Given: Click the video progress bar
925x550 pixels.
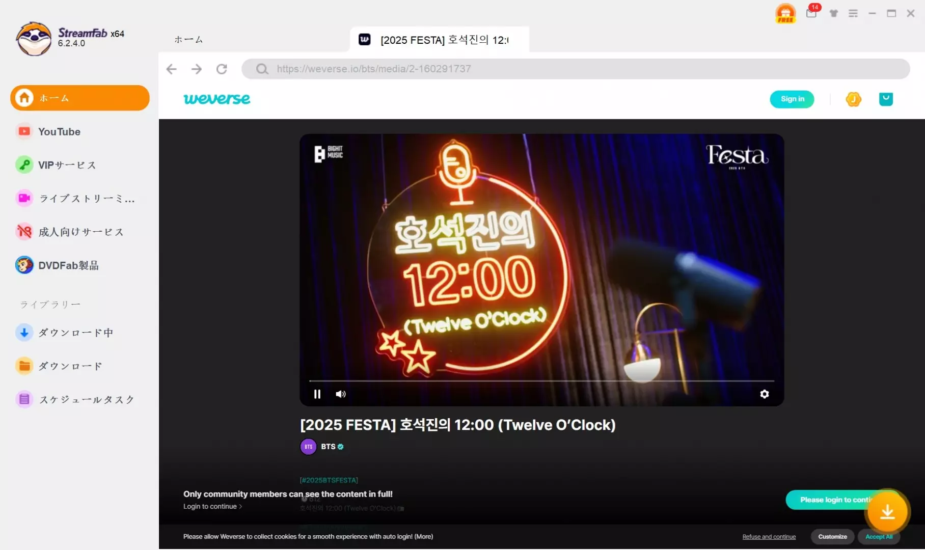Looking at the screenshot, I should pos(541,380).
